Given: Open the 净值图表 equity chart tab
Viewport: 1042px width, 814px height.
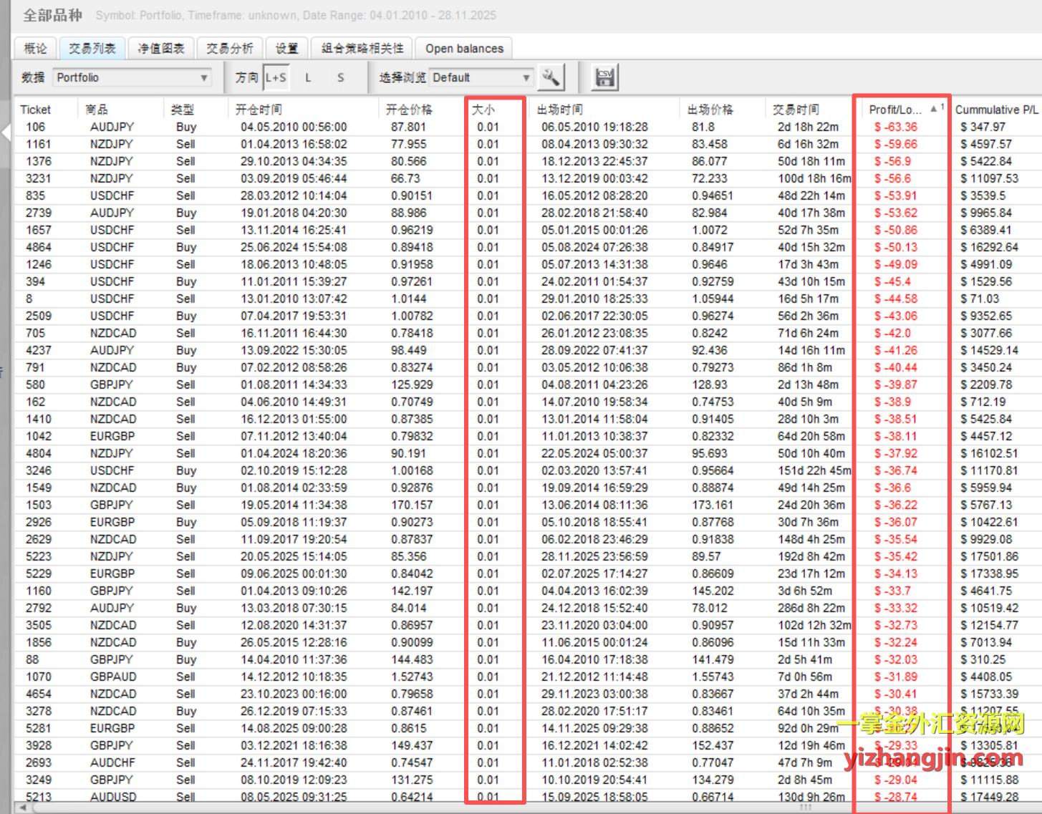Looking at the screenshot, I should click(160, 48).
